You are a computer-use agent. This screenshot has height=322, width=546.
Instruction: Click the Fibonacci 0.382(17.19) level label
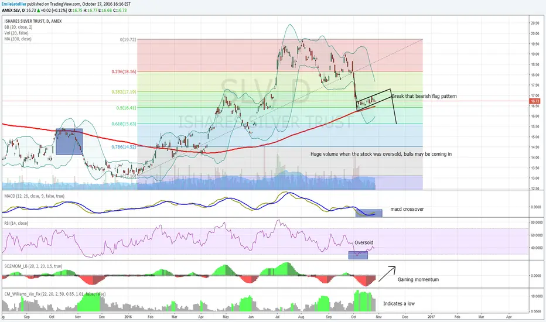(x=124, y=93)
